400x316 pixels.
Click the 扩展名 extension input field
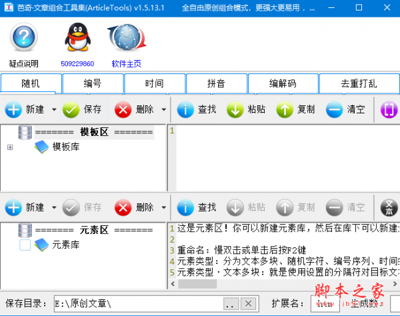coord(325,304)
